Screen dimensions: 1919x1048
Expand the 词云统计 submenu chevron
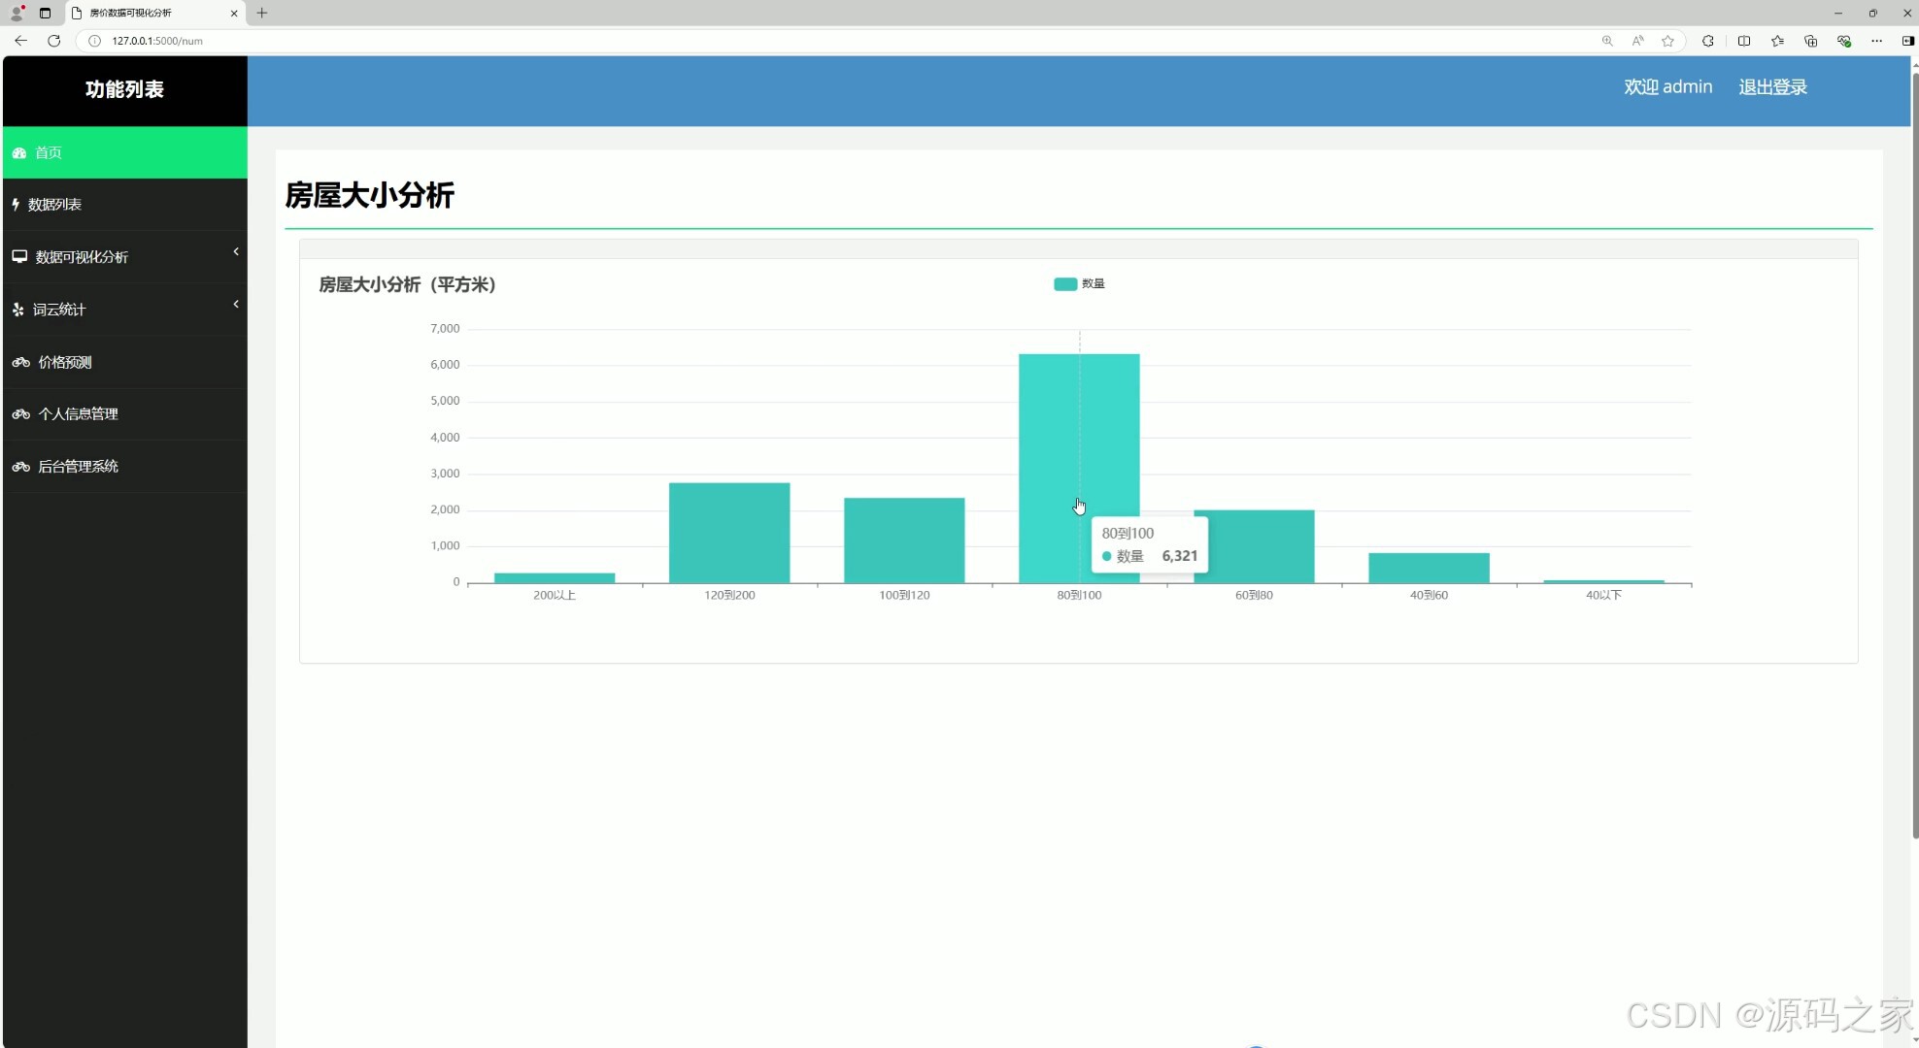[236, 305]
